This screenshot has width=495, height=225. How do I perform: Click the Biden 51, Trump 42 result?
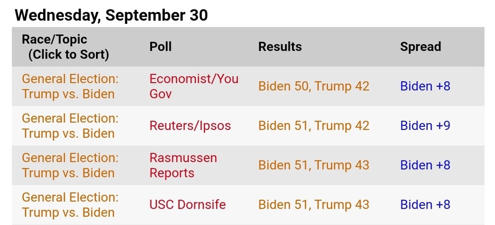click(x=314, y=126)
